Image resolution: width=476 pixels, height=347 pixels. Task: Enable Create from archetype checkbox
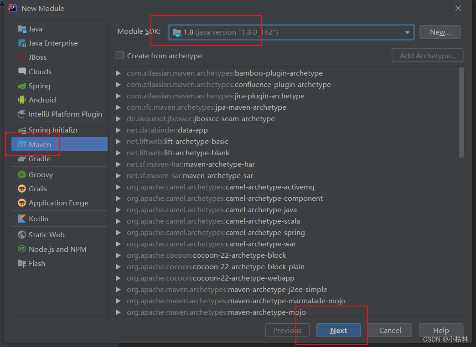(119, 56)
